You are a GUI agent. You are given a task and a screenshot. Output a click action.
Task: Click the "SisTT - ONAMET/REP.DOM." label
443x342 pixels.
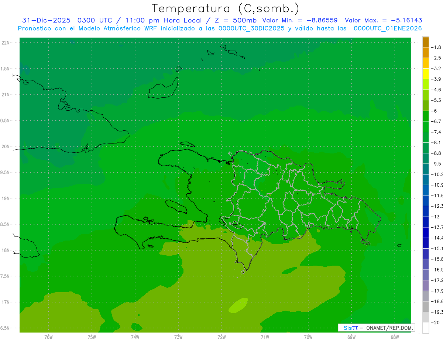(x=377, y=328)
